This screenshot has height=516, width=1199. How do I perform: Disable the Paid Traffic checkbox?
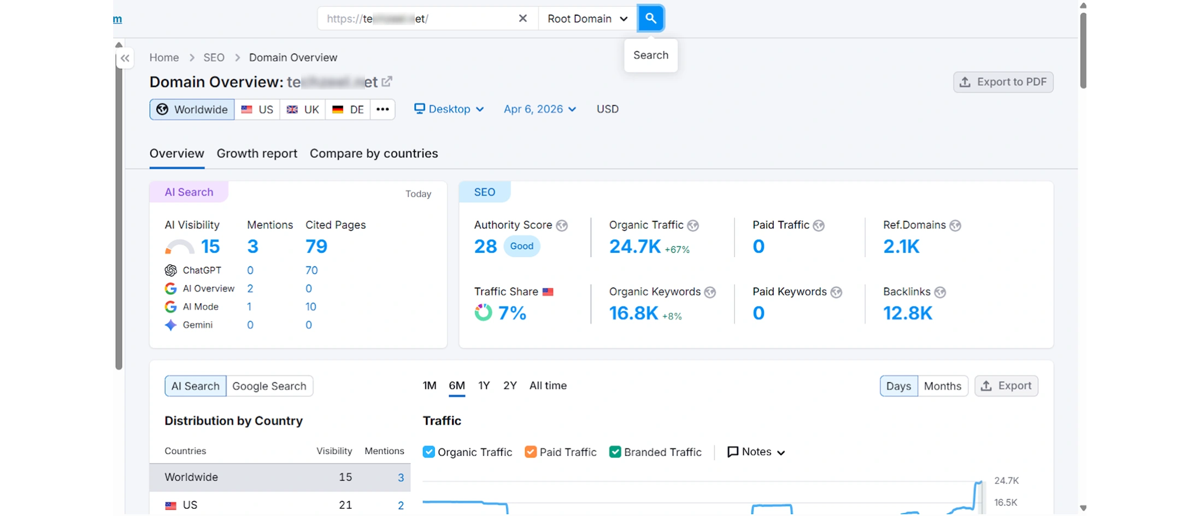point(530,452)
